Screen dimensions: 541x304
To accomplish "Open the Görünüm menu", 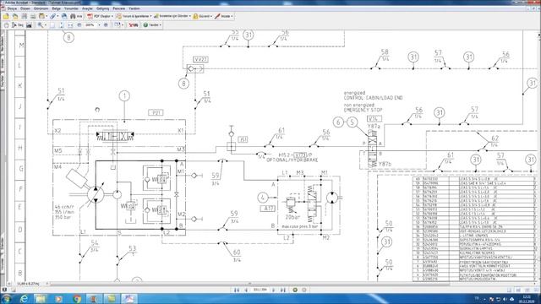I will coord(41,8).
